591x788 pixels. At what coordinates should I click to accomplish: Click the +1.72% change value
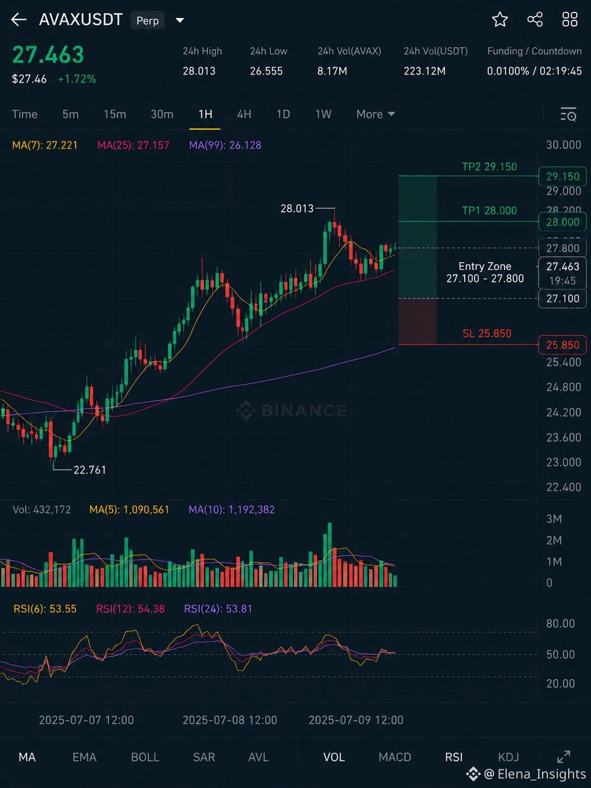point(77,79)
